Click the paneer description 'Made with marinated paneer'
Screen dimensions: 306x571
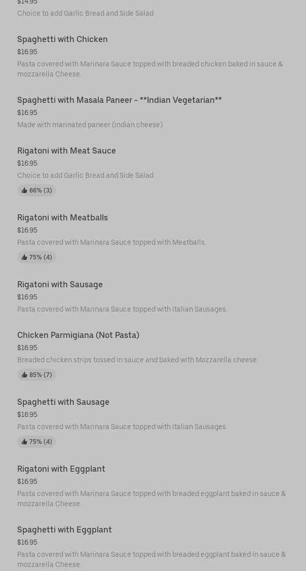(90, 125)
